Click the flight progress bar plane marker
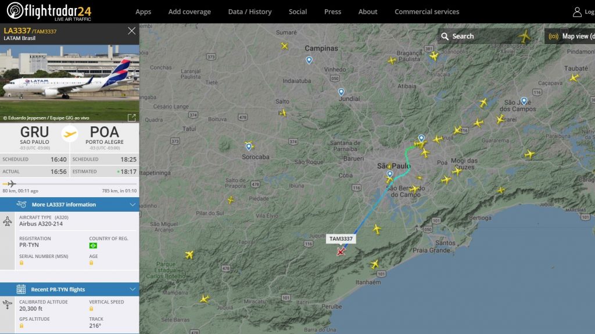Screen dimensions: 595x334 (12, 184)
